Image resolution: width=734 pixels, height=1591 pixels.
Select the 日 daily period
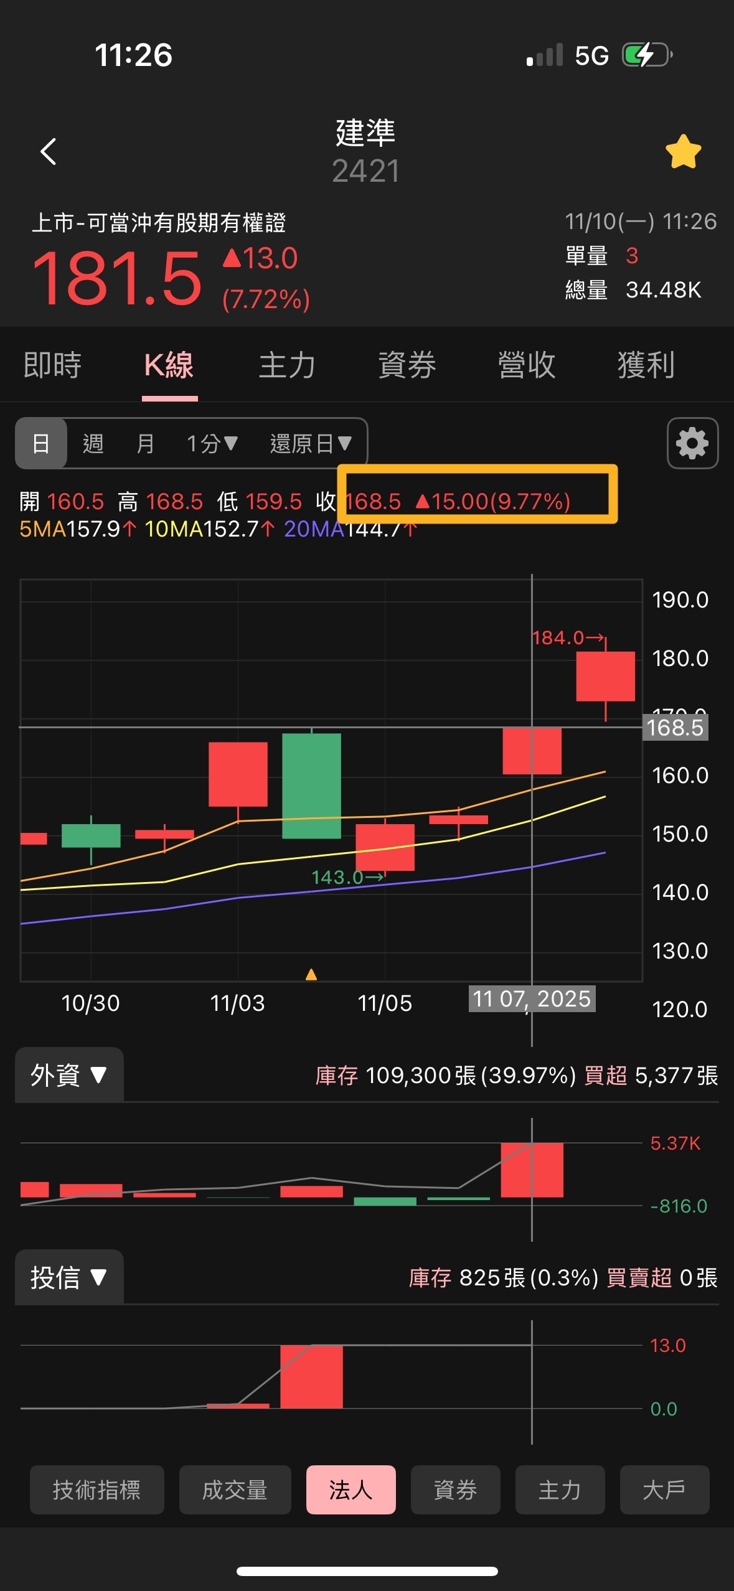pyautogui.click(x=41, y=443)
